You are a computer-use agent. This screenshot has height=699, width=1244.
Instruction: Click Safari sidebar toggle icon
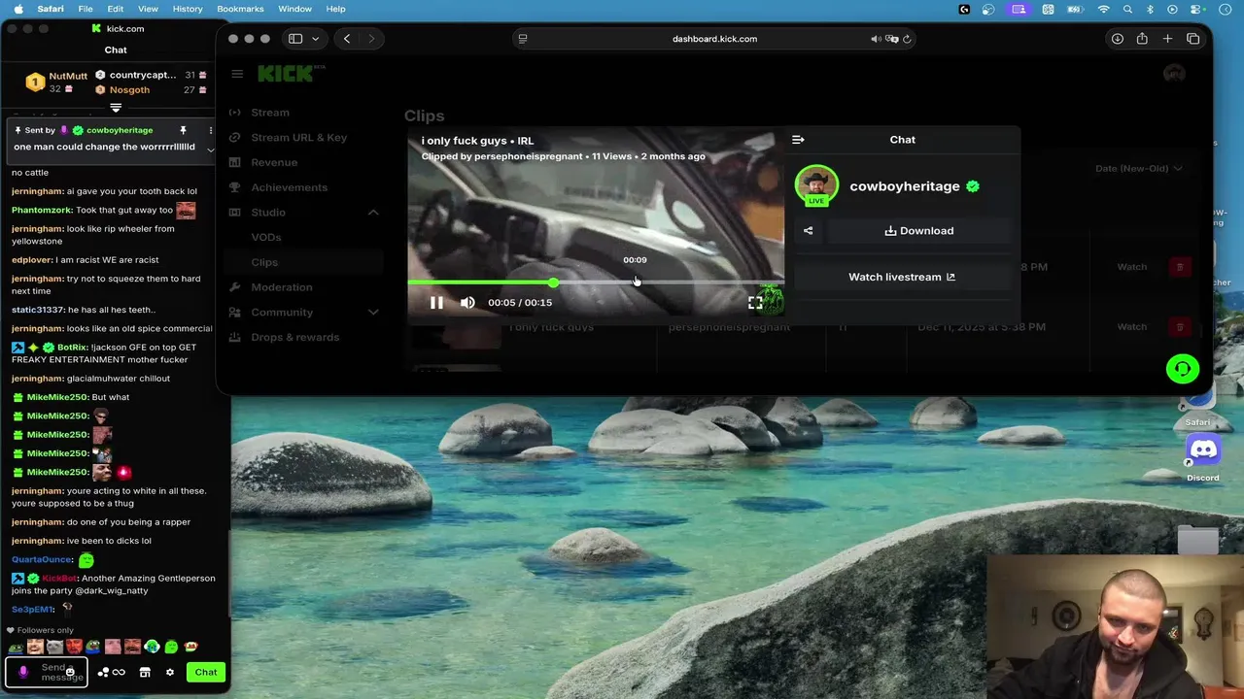point(295,39)
